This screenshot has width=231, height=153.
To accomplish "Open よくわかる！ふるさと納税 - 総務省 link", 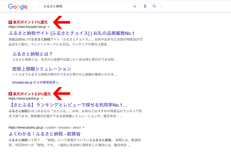I will 44,134.
